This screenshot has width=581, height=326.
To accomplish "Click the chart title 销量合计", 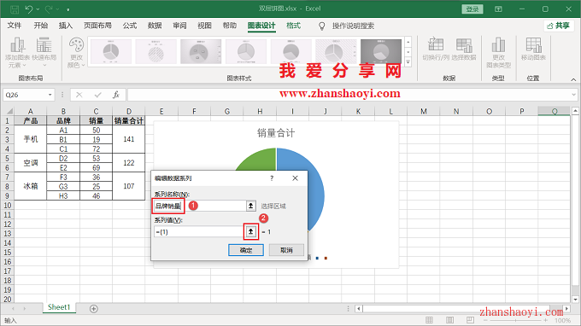I will [276, 133].
